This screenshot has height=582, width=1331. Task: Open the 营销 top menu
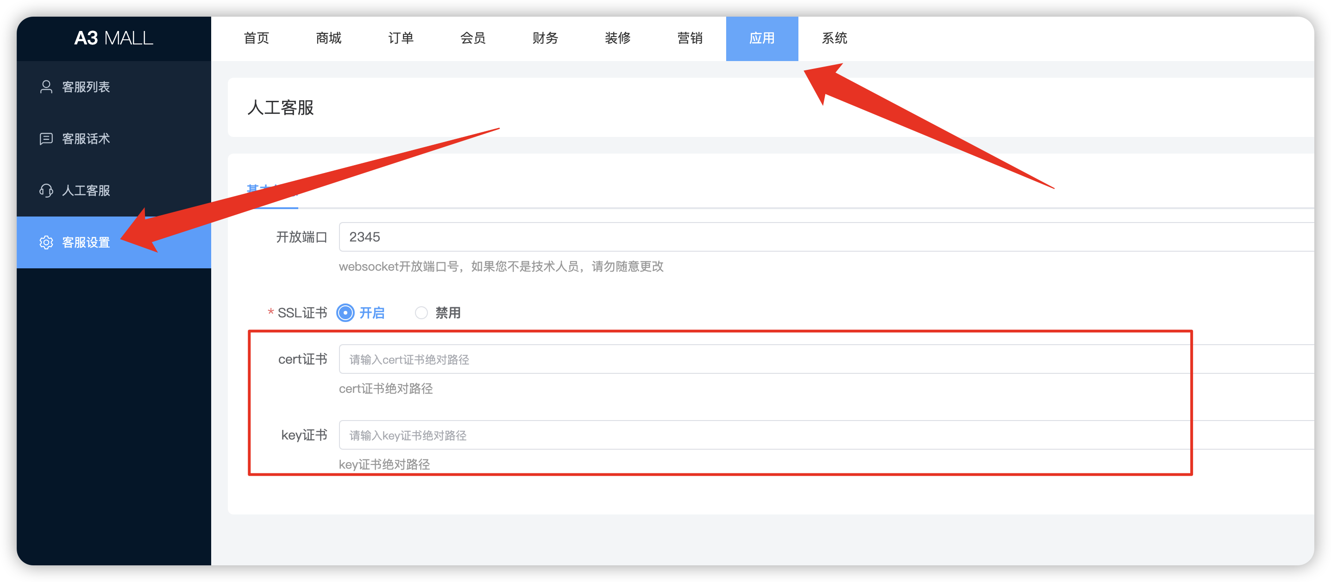pos(691,38)
